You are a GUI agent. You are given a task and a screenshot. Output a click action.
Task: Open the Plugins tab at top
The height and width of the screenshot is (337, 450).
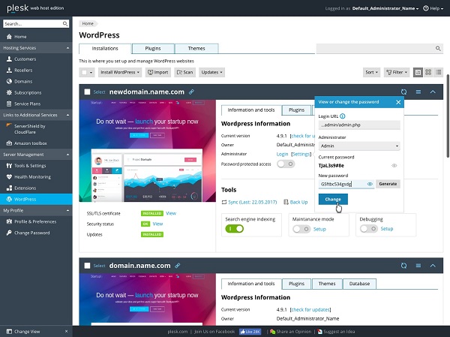pos(154,48)
